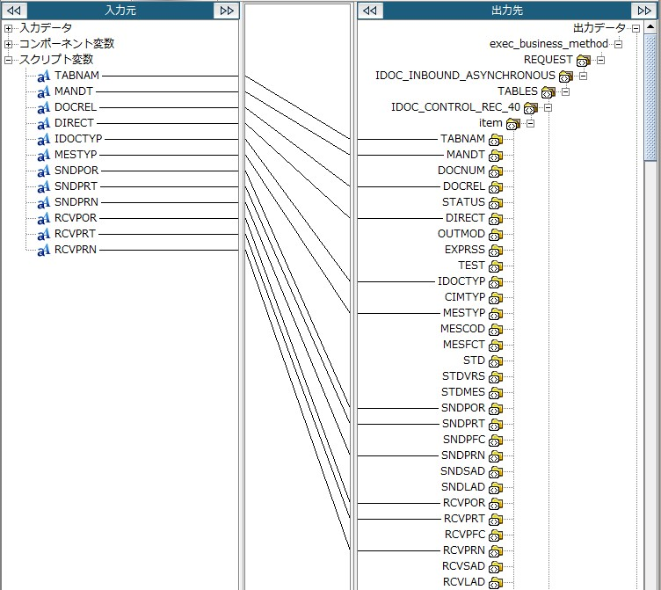The image size is (661, 590).
Task: Click the scrollbar up arrow in 出力先
Action: click(x=650, y=27)
